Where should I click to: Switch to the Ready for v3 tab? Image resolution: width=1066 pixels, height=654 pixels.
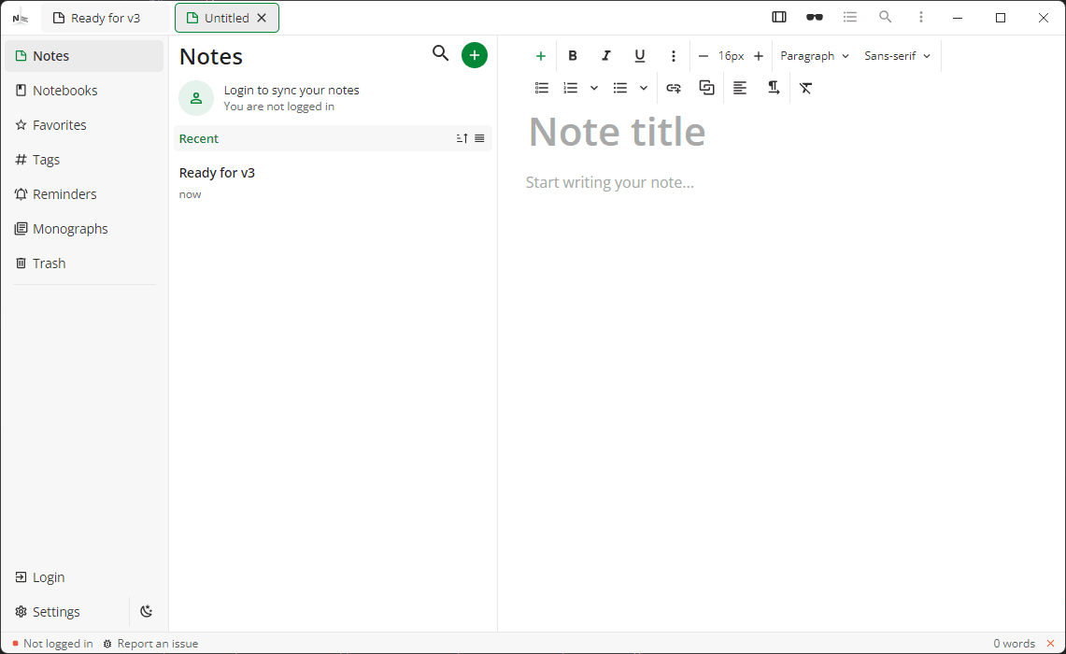pyautogui.click(x=106, y=17)
